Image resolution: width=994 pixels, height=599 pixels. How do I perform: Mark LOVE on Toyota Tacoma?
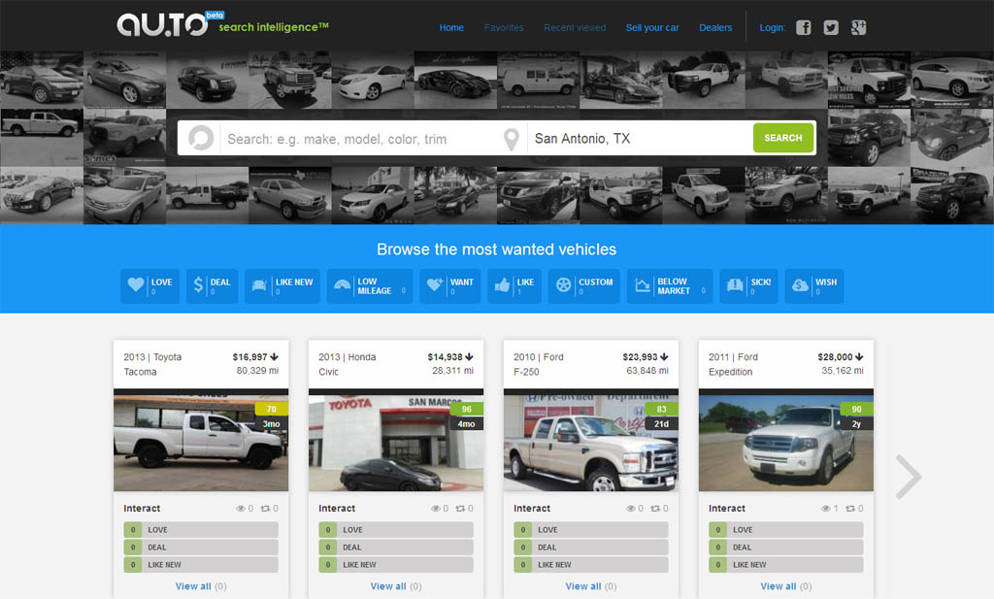click(x=201, y=530)
